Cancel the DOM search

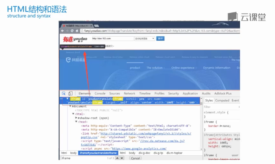136,158
